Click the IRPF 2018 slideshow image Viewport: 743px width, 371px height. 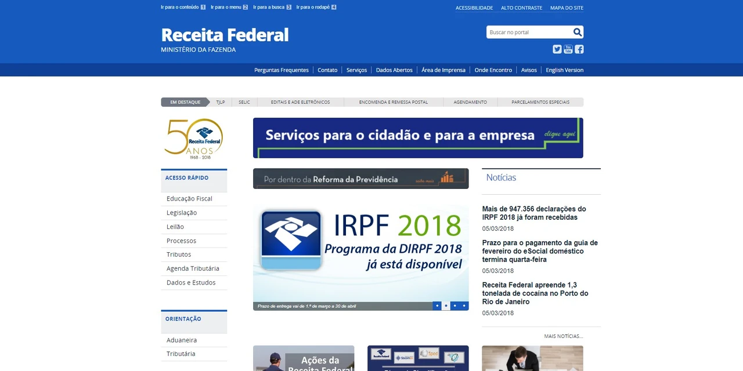click(x=360, y=252)
